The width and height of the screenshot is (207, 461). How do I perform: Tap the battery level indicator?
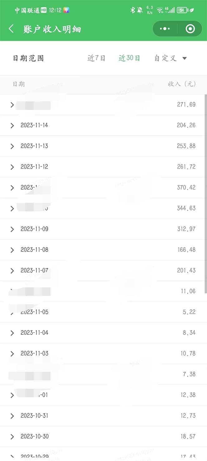click(x=182, y=10)
